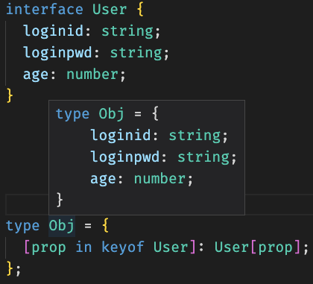This screenshot has height=284, width=313.
Task: Click the number type in the hover tooltip
Action: 159,179
